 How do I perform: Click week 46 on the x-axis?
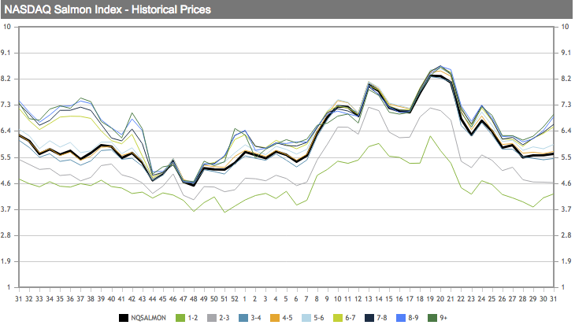172,299
